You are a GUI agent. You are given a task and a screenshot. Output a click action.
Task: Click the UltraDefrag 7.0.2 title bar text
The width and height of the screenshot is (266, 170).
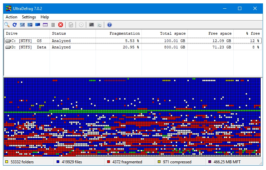point(28,9)
